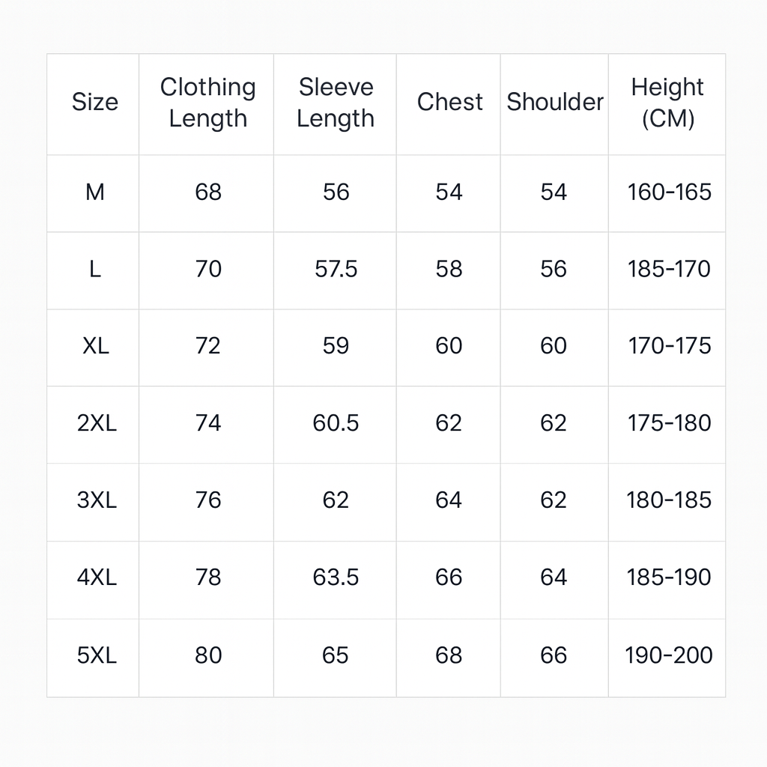
Task: Click the 5XL size row label
Action: (97, 655)
